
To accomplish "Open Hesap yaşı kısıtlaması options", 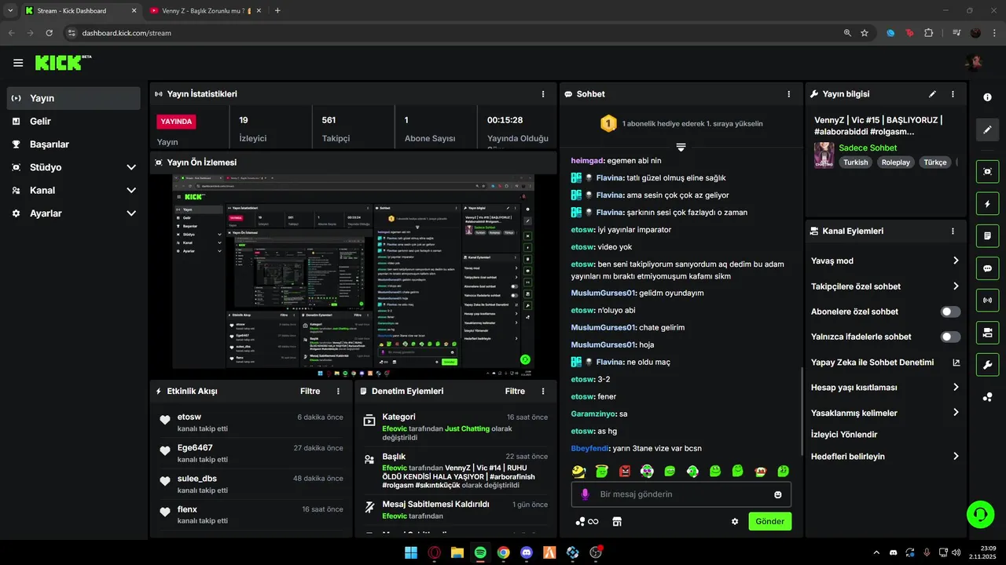I will coord(885,388).
